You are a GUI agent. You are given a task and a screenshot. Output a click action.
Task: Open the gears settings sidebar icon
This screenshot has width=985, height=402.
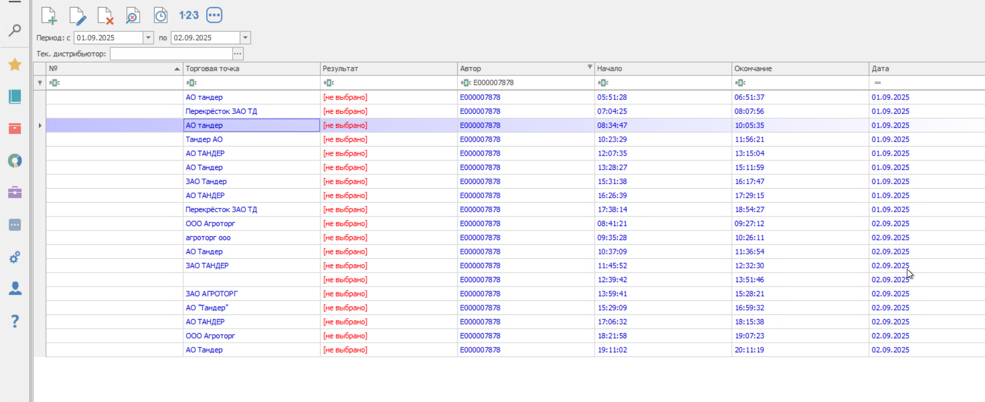[x=15, y=257]
